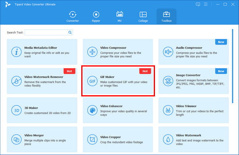Click the Media Metadata Editor title

point(41,48)
